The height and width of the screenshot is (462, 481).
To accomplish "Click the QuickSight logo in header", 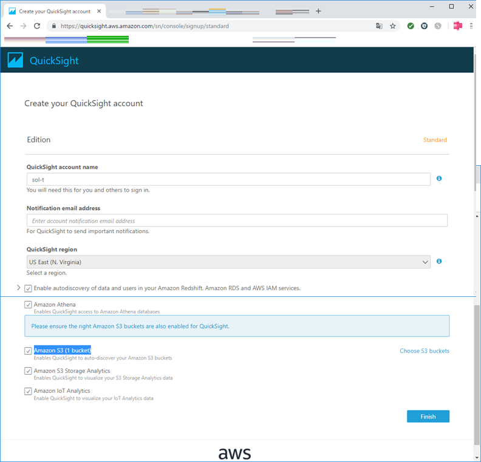I will [43, 61].
